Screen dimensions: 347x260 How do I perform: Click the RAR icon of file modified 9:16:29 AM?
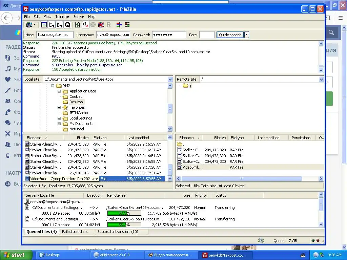pos(27,144)
